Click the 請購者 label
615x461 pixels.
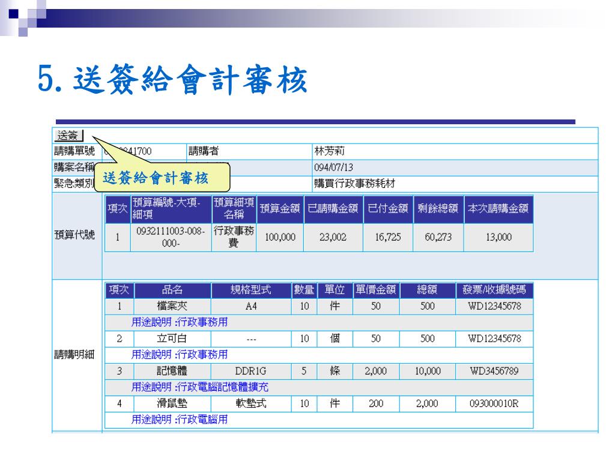click(204, 151)
